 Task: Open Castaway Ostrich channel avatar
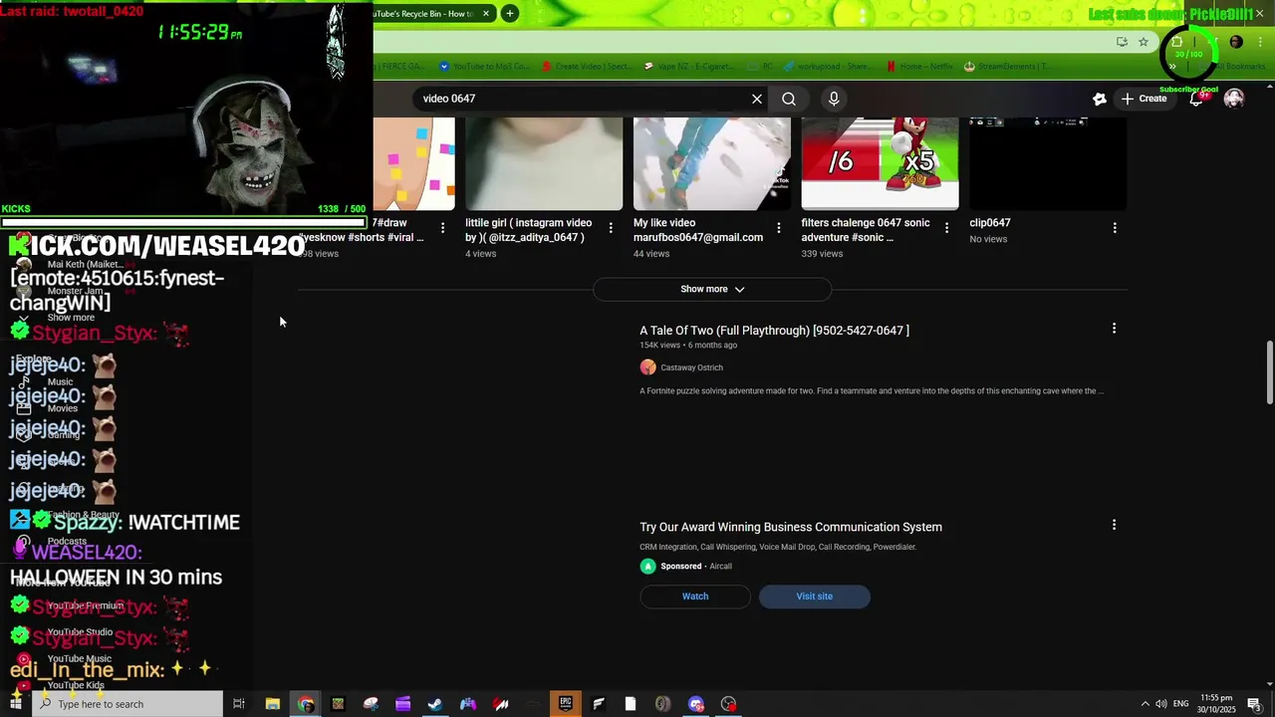coord(648,367)
